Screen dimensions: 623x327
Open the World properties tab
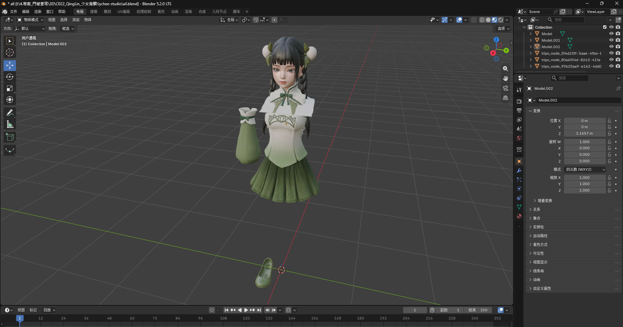click(519, 138)
